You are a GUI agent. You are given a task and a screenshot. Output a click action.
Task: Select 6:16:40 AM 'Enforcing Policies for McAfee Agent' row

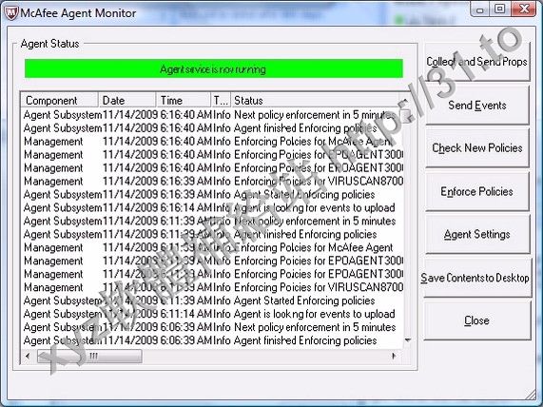click(x=213, y=142)
